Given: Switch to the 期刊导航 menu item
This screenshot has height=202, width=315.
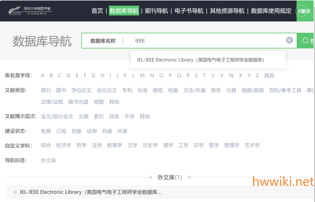Looking at the screenshot, I should [x=156, y=11].
